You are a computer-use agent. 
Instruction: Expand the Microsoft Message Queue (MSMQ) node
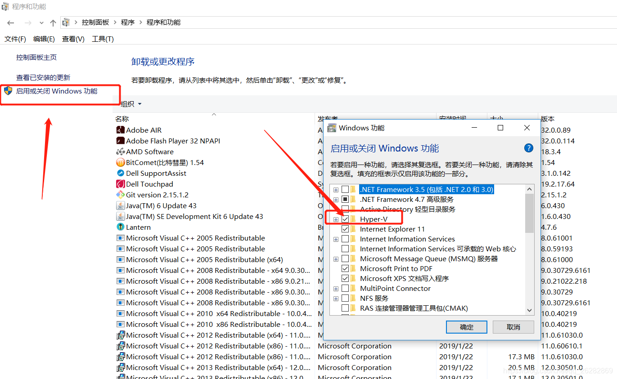click(336, 259)
